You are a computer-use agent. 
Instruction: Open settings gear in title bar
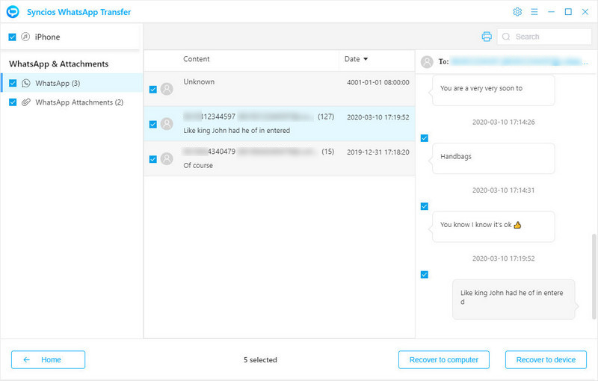[x=517, y=12]
